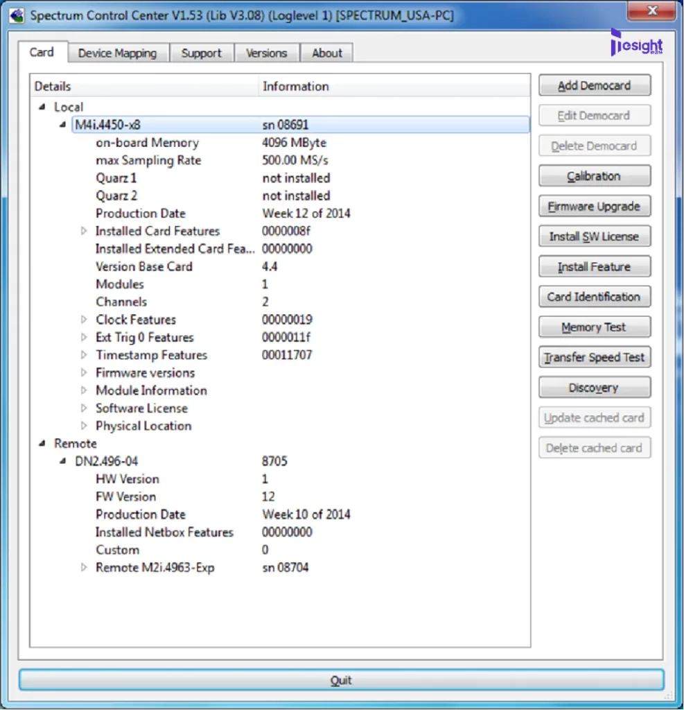Expand Ext Trig 0 Features
This screenshot has width=684, height=710.
click(84, 338)
